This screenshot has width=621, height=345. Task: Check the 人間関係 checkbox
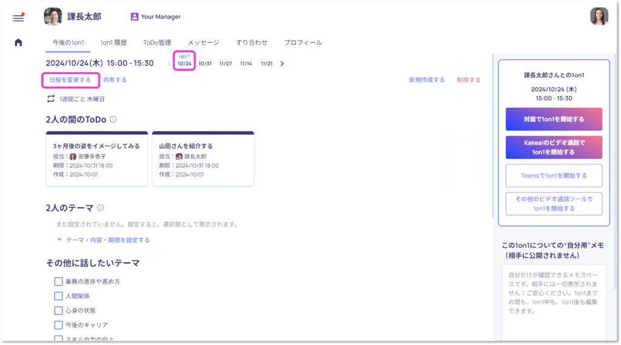(x=59, y=296)
